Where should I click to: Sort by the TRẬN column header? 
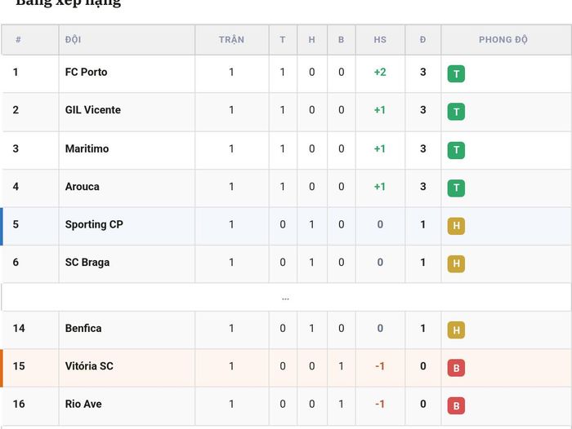[x=231, y=39]
